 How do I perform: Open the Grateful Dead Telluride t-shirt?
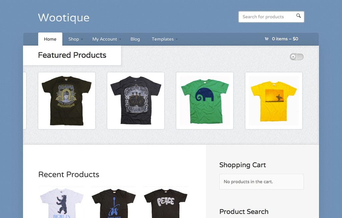click(136, 101)
